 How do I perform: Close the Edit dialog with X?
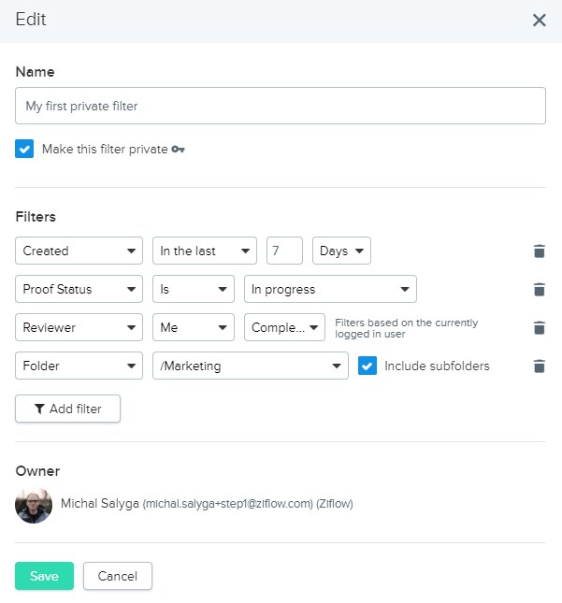click(x=539, y=21)
